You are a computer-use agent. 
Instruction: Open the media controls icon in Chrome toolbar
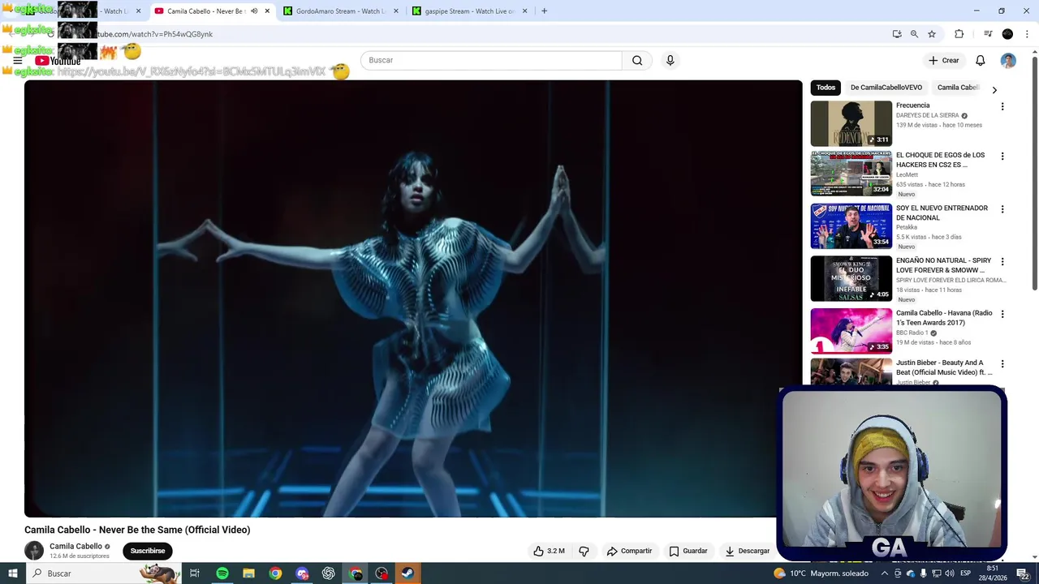pyautogui.click(x=988, y=34)
